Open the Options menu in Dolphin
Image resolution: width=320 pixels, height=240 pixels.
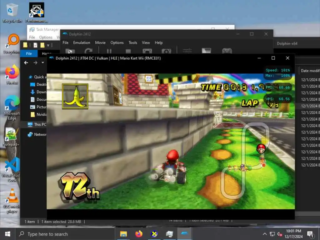(117, 42)
